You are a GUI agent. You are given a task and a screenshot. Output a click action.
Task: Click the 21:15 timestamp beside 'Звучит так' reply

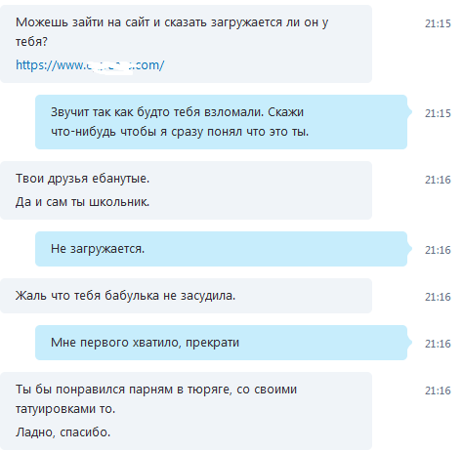pos(438,113)
